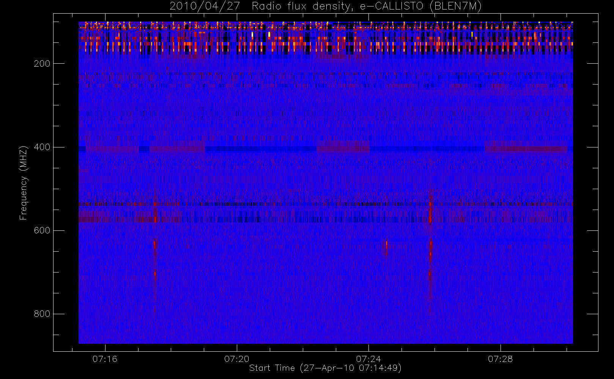
Task: Click the '07:16' time tick label
Action: (105, 359)
